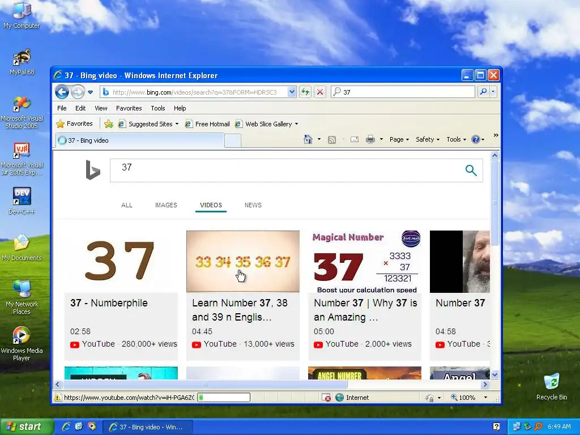Switch to the IMAGES results tab
Image resolution: width=580 pixels, height=435 pixels.
tap(166, 205)
